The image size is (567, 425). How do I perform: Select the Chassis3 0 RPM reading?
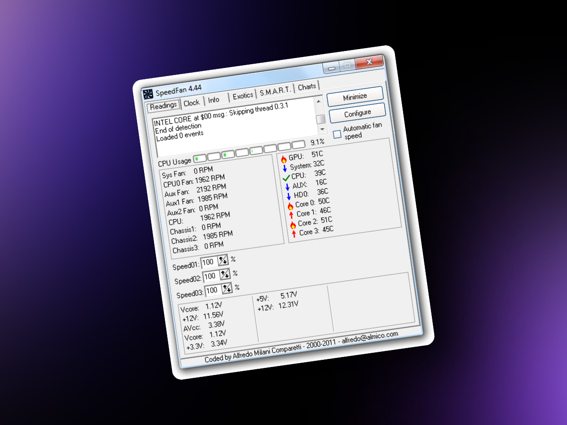coord(198,247)
